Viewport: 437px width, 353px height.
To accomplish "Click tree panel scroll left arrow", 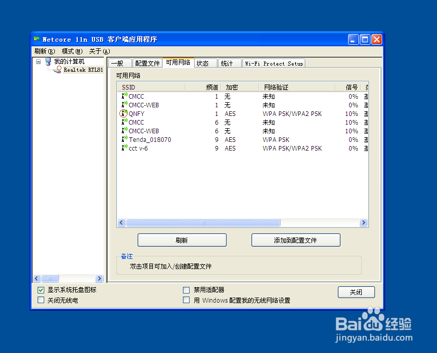I will tap(37, 279).
